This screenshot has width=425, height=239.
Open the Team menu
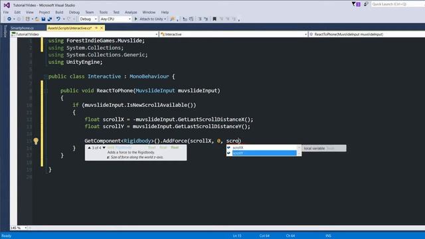point(89,12)
